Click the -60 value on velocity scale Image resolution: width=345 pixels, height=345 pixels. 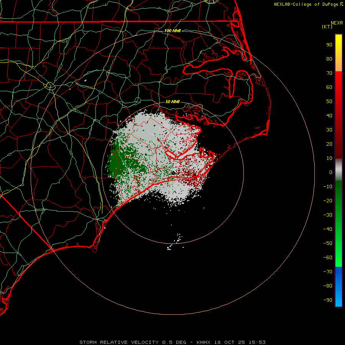point(328,258)
